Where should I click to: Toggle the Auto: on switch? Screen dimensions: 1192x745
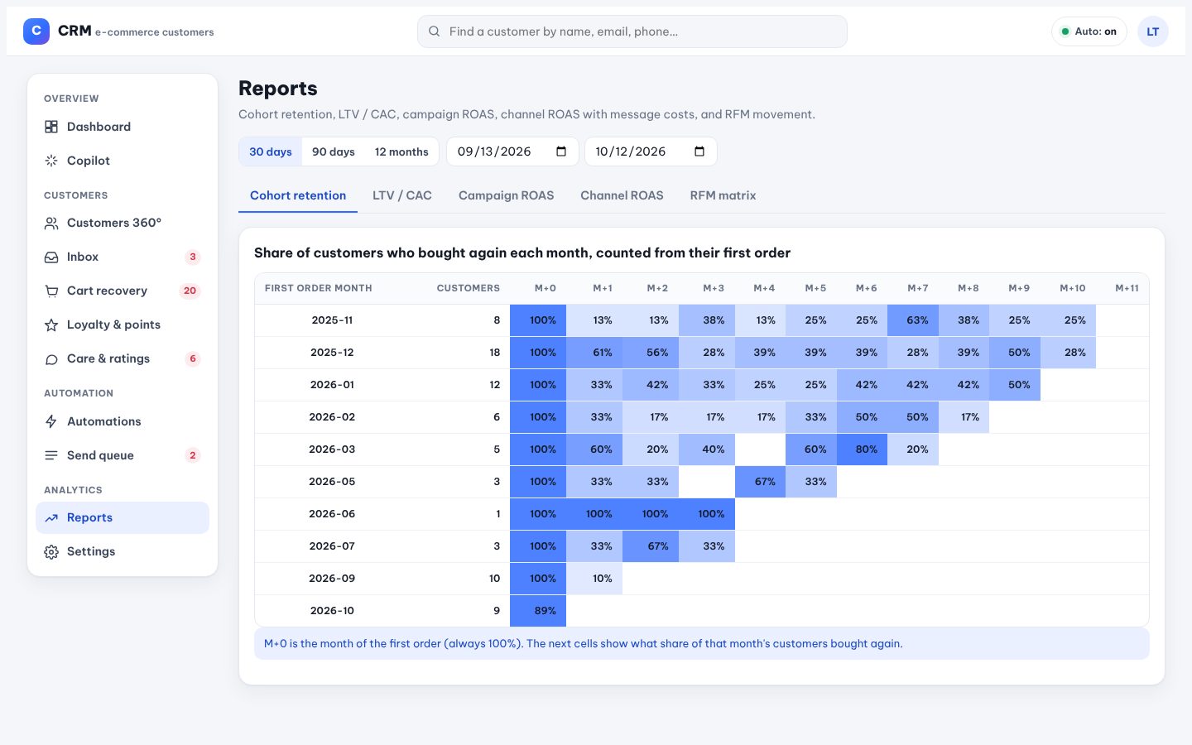click(x=1089, y=31)
